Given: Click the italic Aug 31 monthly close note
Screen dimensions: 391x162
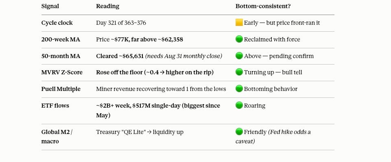Looking at the screenshot, I should 183,56.
